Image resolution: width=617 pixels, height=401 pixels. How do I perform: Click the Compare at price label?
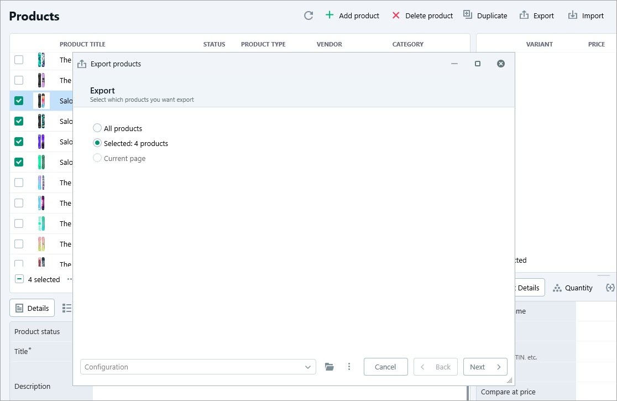(508, 392)
